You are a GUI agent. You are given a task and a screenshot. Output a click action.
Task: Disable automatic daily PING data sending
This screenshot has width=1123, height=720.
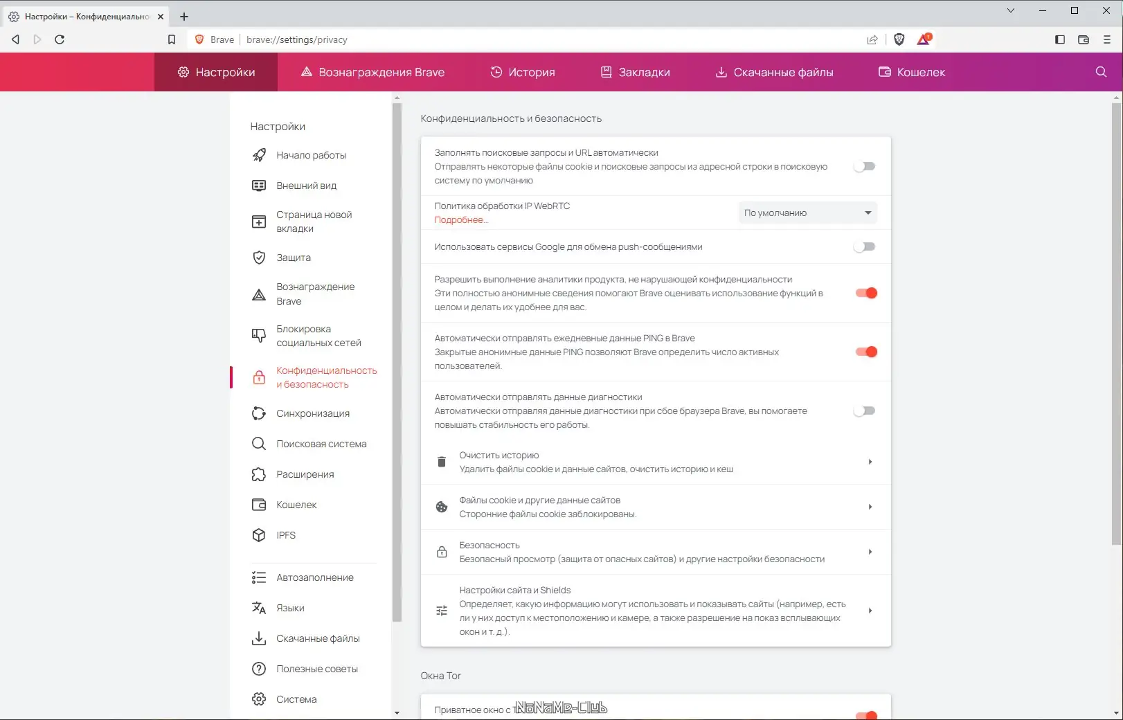coord(866,352)
